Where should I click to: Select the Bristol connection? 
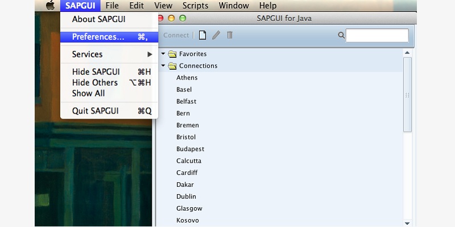[x=186, y=137]
